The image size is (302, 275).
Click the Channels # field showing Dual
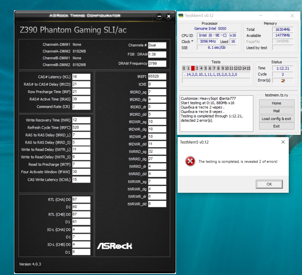coord(157,45)
